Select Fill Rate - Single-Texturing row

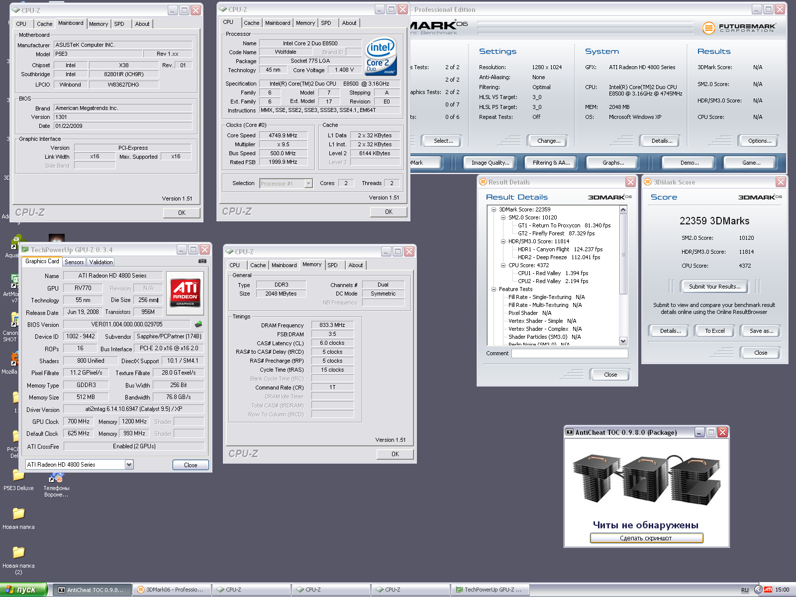pos(546,297)
